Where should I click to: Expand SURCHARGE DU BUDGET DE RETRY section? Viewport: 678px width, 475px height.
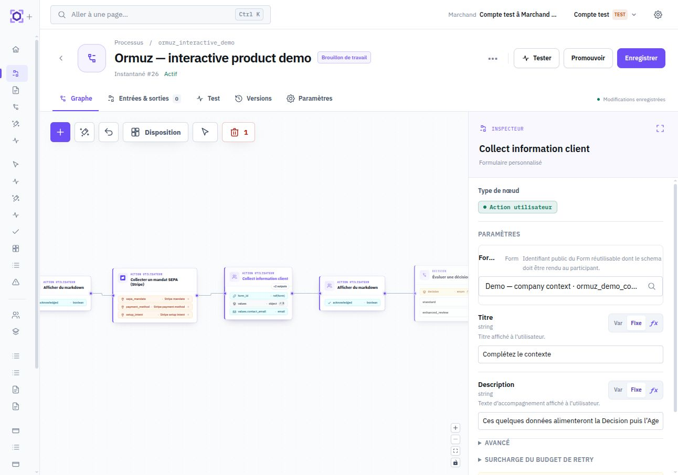(536, 460)
